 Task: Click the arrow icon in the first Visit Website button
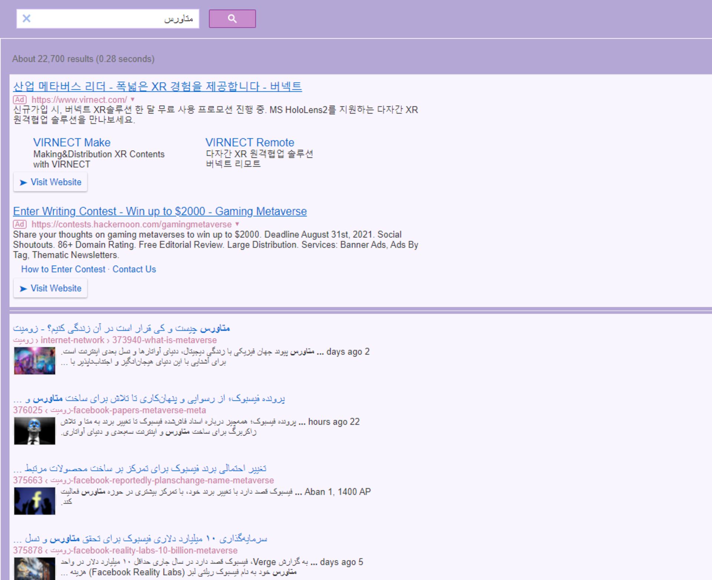pos(24,182)
